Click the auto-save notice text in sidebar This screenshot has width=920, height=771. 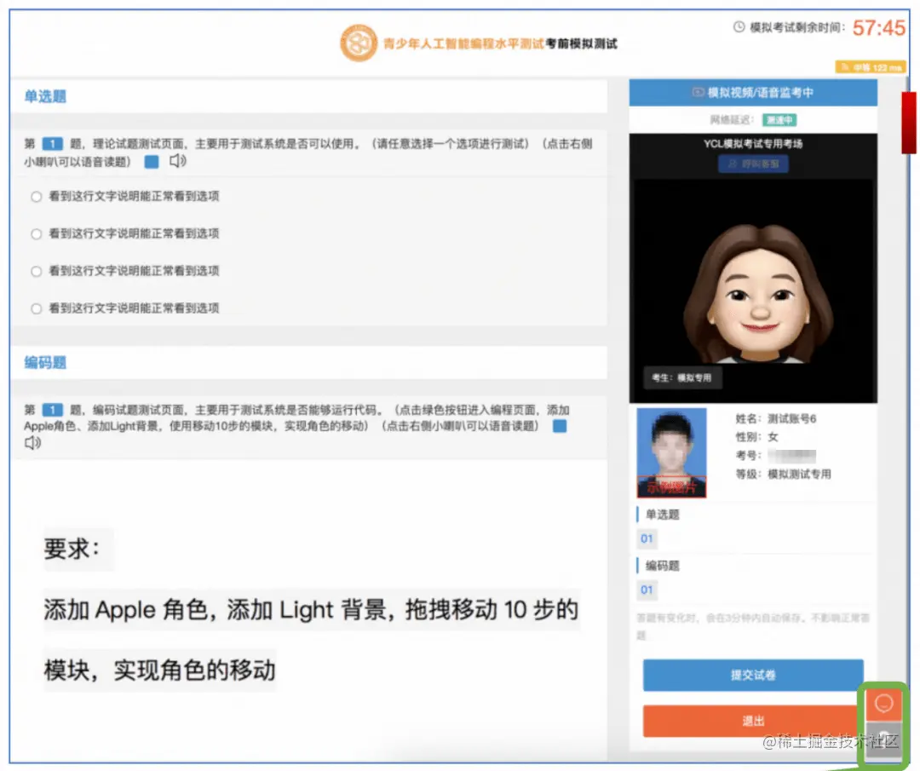point(753,626)
